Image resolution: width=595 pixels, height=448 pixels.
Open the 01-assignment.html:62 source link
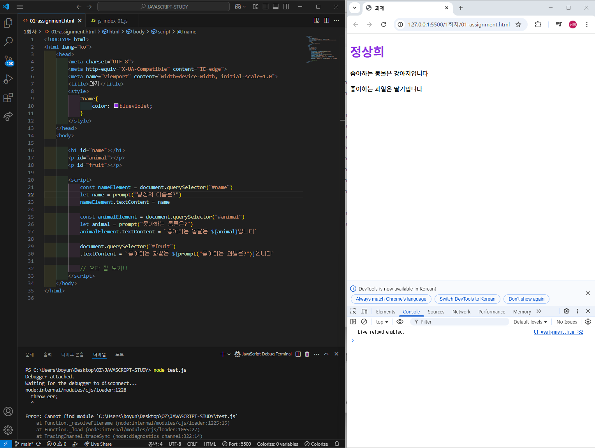click(558, 332)
